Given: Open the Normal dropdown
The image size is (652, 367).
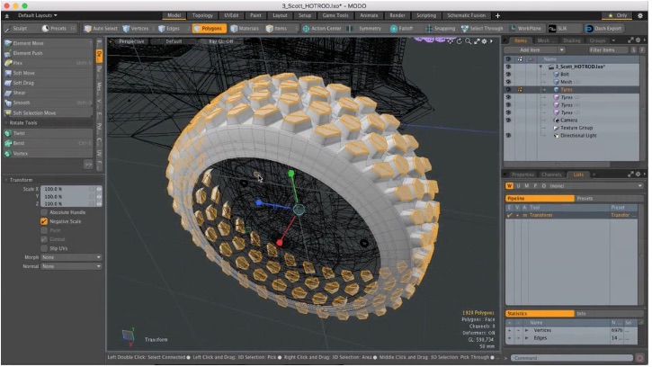Looking at the screenshot, I should pyautogui.click(x=71, y=267).
